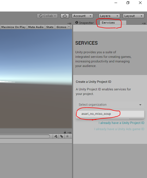This screenshot has width=147, height=178.
Task: Choose asari_no_miso_soup organization
Action: 110,114
